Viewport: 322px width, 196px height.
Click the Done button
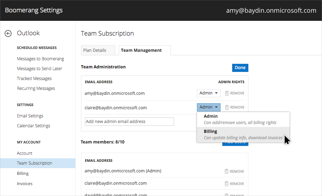(240, 68)
